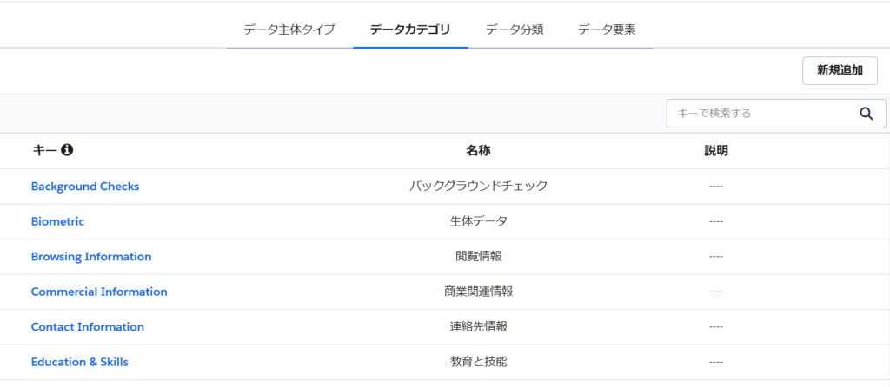Switch to the データ主体タイプ tab
Viewport: 890px width, 387px height.
pyautogui.click(x=289, y=30)
